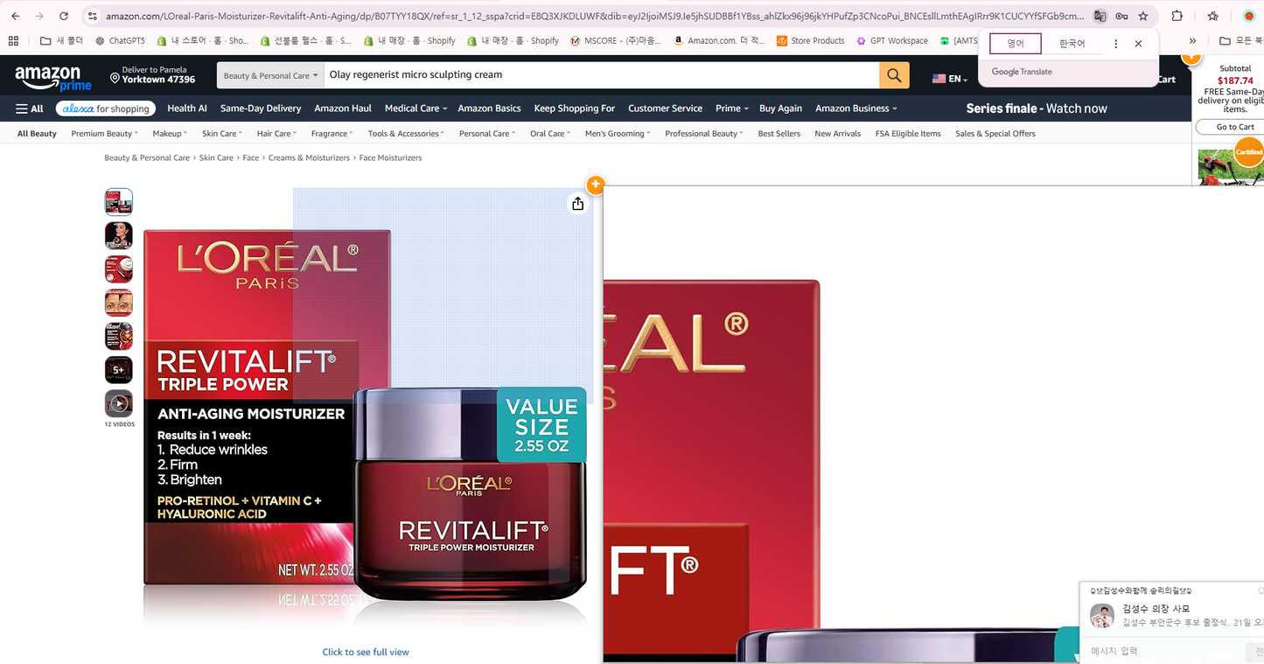Open the MSCORE bookmark
The height and width of the screenshot is (664, 1264).
point(616,40)
